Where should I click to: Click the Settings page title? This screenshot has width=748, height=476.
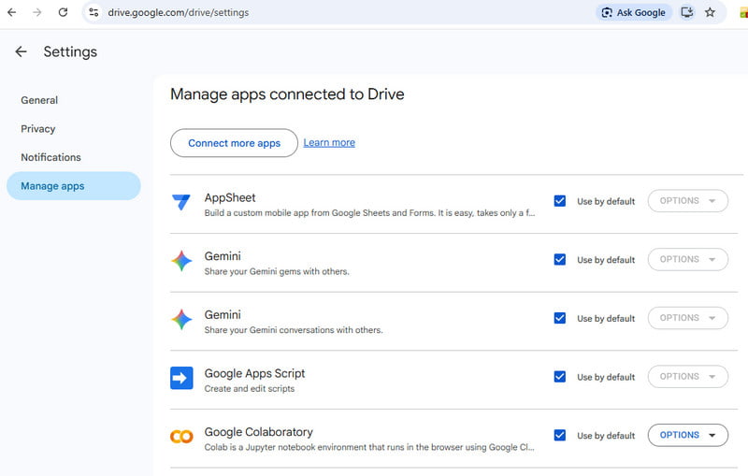tap(70, 51)
